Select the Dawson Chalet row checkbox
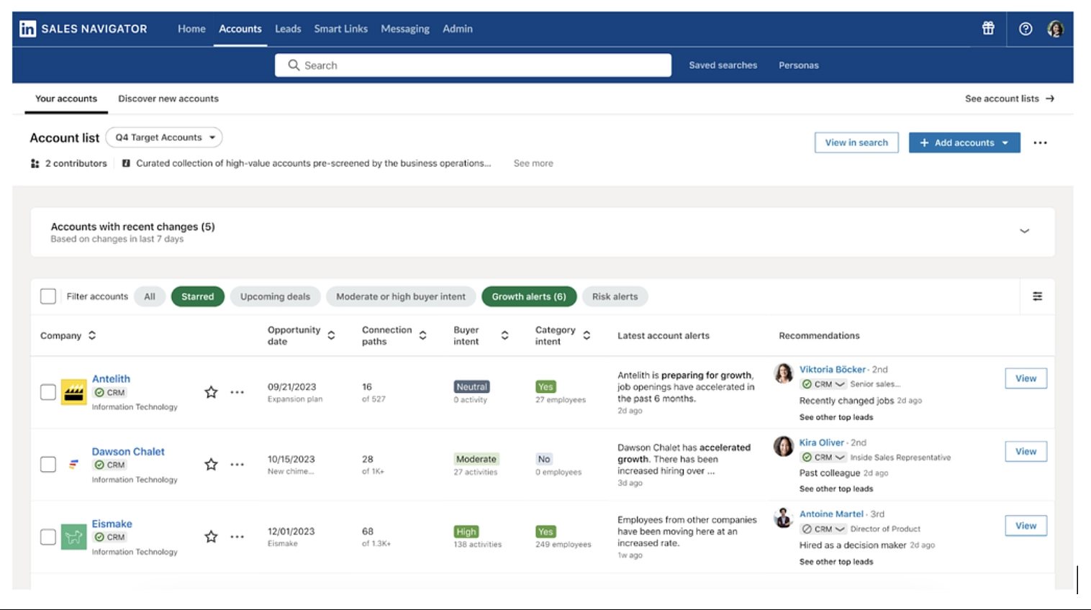The width and height of the screenshot is (1091, 610). (48, 464)
